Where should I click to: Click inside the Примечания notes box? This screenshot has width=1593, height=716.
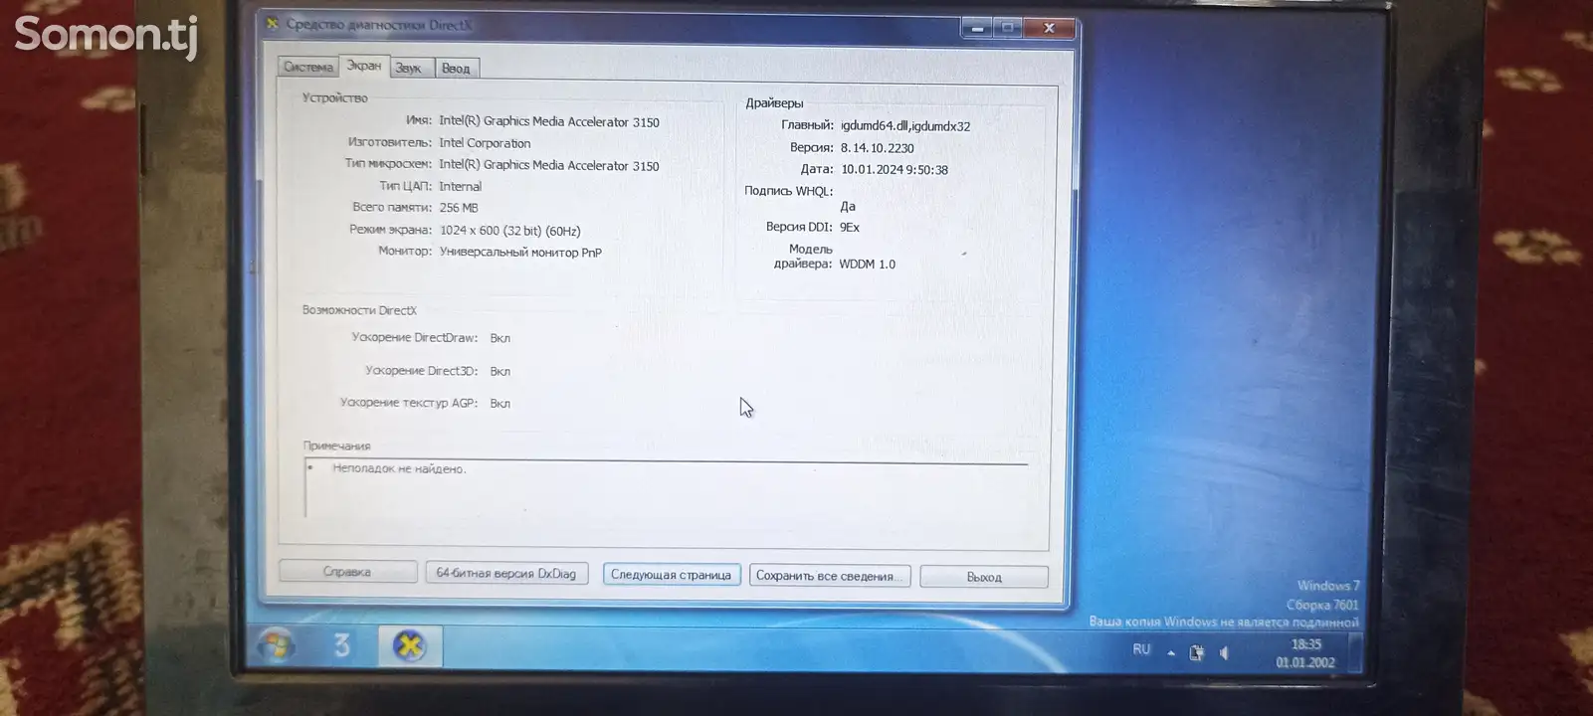click(666, 489)
